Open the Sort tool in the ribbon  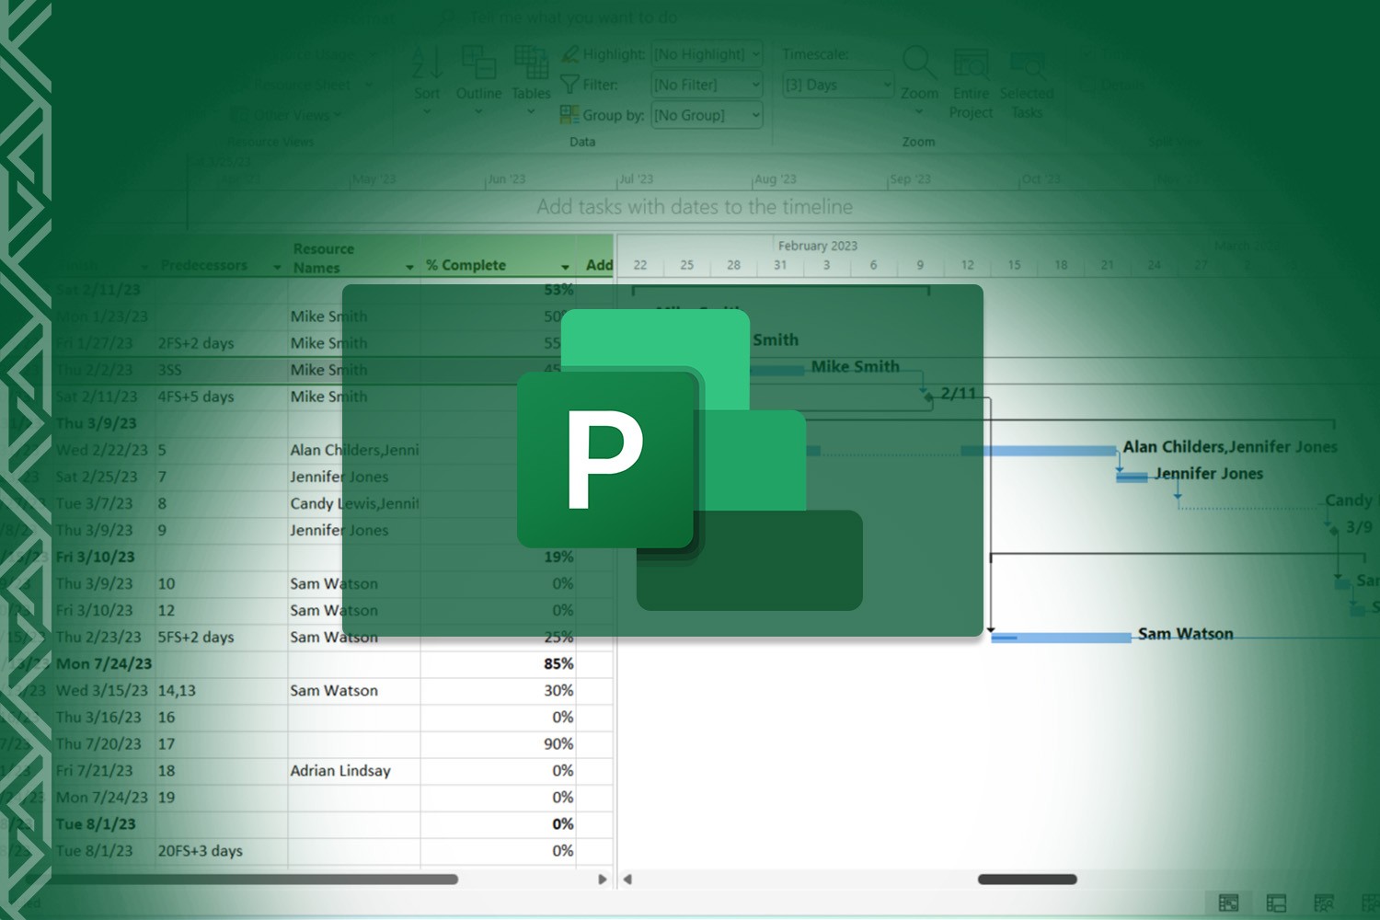click(x=427, y=77)
